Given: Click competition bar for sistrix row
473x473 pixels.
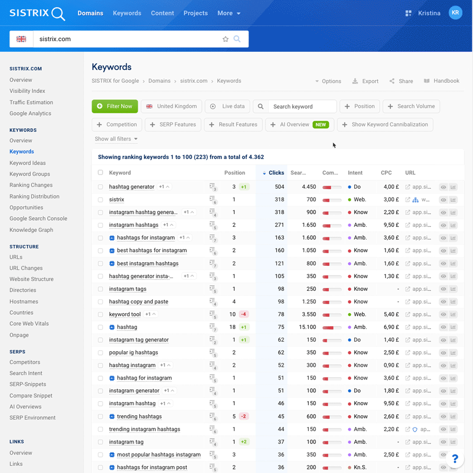Looking at the screenshot, I should (332, 200).
